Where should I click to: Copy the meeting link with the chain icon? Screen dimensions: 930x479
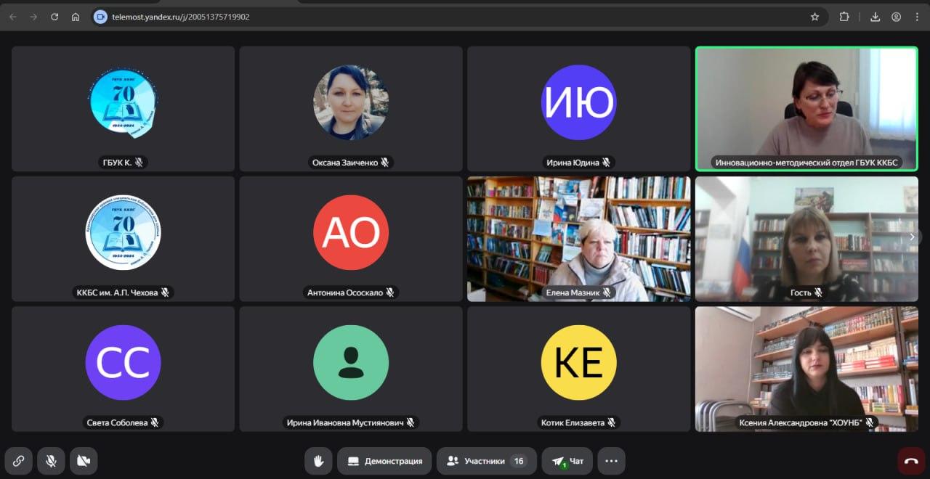(x=18, y=461)
